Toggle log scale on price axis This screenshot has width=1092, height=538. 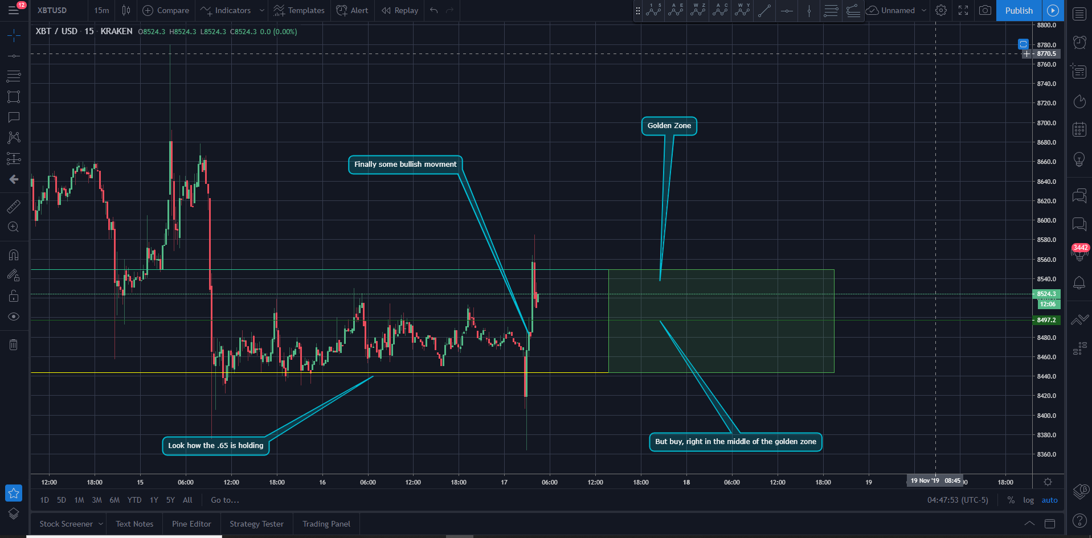1028,500
